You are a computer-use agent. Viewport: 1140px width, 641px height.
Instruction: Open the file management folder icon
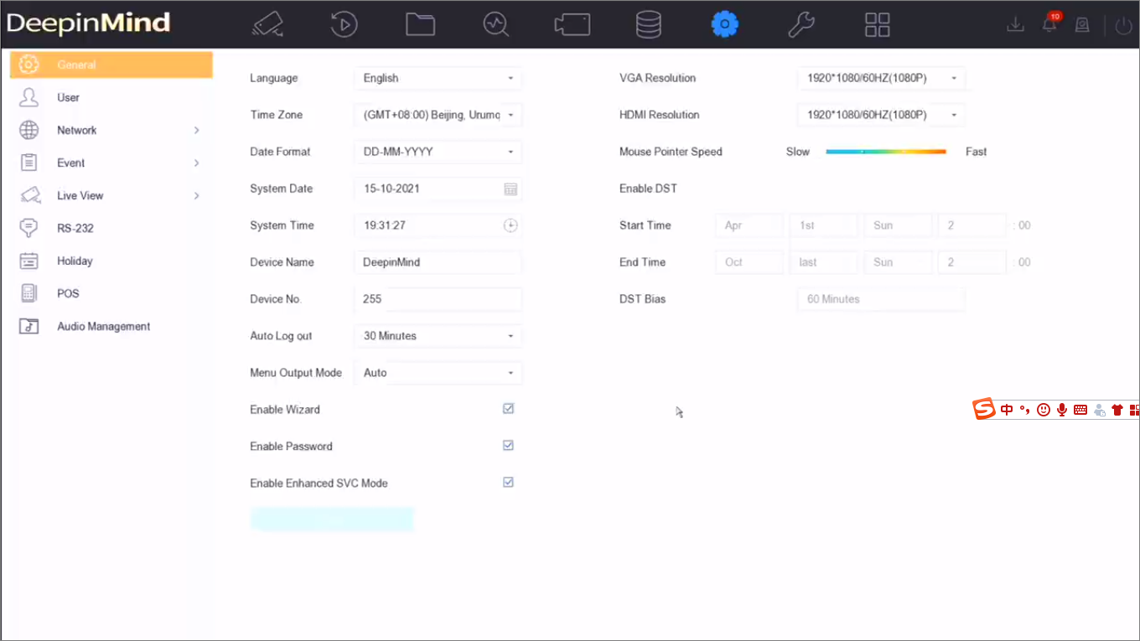420,24
